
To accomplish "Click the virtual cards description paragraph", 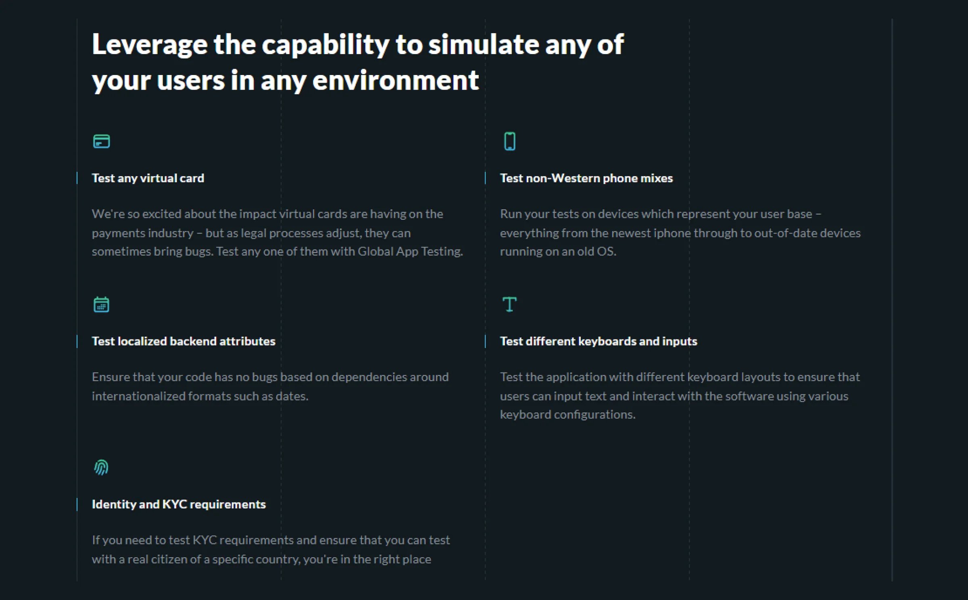I will pyautogui.click(x=277, y=233).
